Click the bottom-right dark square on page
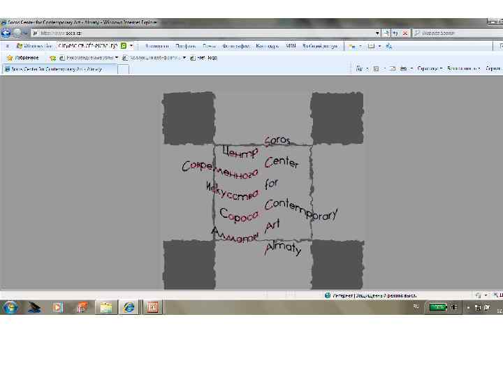 click(x=337, y=265)
